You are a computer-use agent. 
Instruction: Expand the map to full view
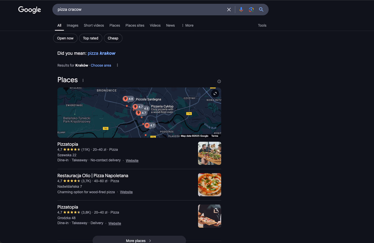[x=215, y=94]
